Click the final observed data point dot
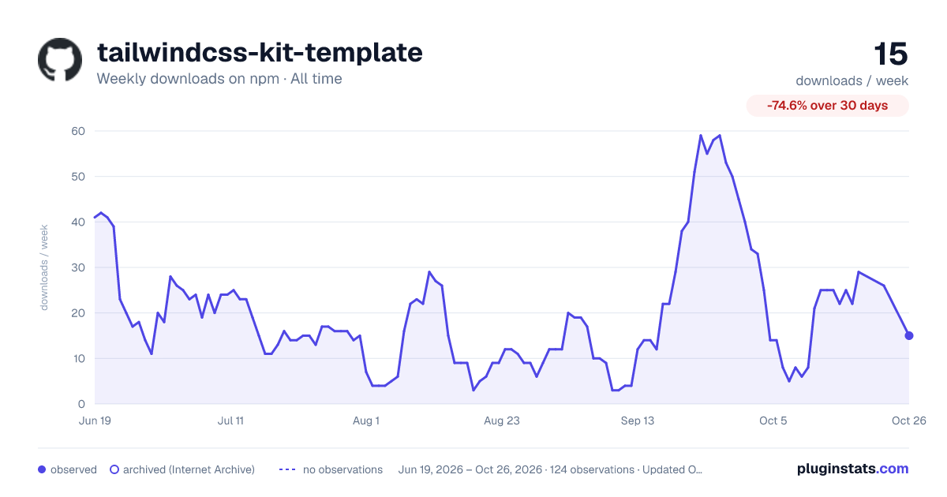 tap(909, 335)
